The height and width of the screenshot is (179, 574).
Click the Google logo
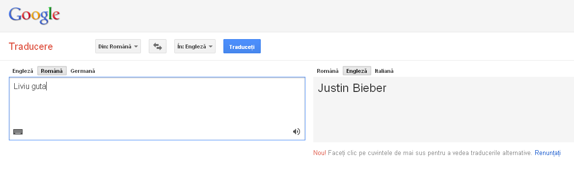click(34, 15)
